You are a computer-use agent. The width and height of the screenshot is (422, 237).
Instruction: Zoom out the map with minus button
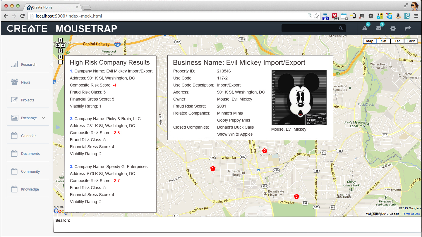pyautogui.click(x=60, y=62)
